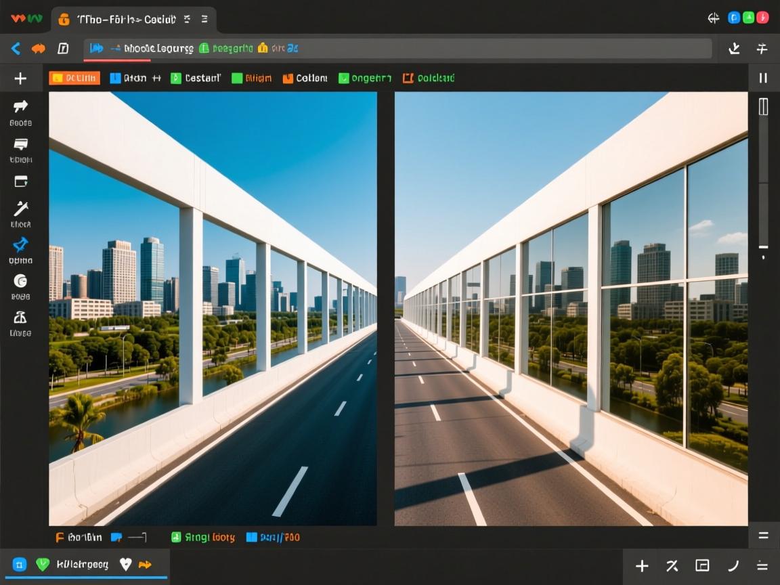Click the green 'Rragi ioory' status label
This screenshot has width=780, height=585.
(x=203, y=537)
